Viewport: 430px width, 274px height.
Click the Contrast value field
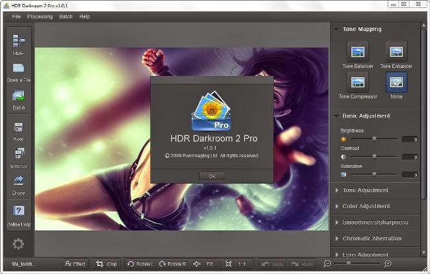pos(409,157)
